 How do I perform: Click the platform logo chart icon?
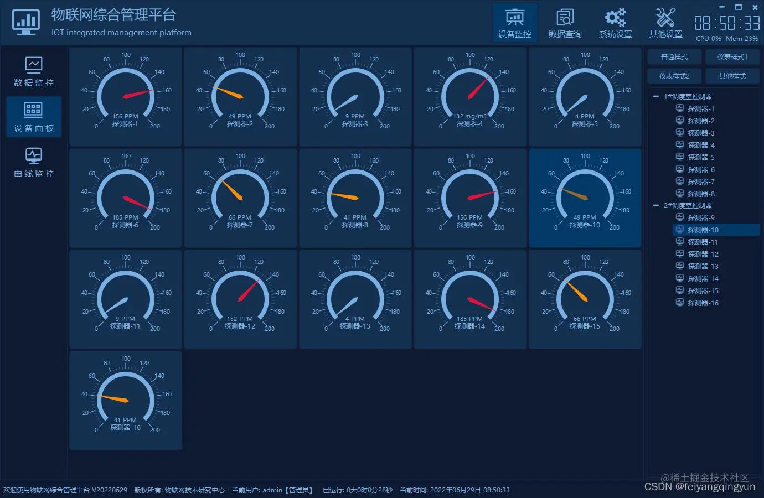pyautogui.click(x=26, y=23)
